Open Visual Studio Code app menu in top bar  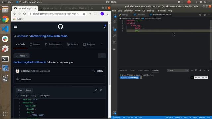(29, 2)
